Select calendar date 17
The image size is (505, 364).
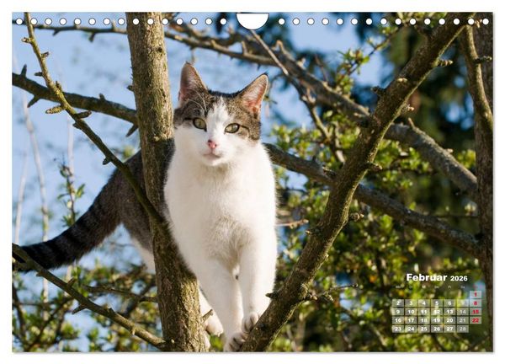pyautogui.click(x=411, y=320)
